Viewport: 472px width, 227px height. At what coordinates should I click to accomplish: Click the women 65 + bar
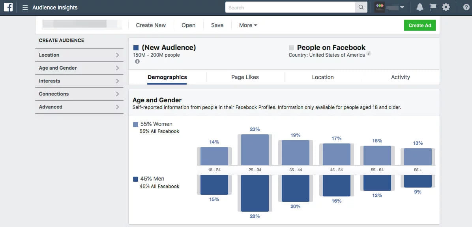(x=418, y=157)
